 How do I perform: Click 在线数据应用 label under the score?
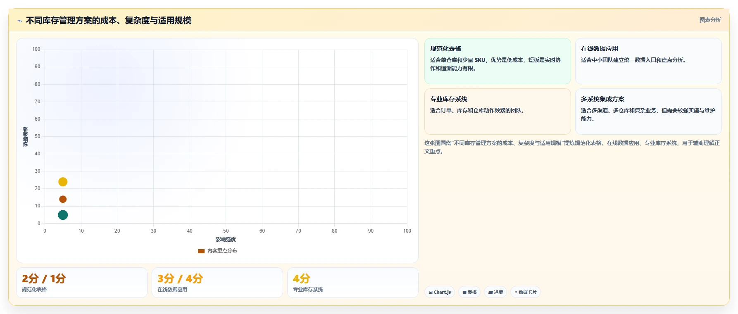pyautogui.click(x=172, y=290)
